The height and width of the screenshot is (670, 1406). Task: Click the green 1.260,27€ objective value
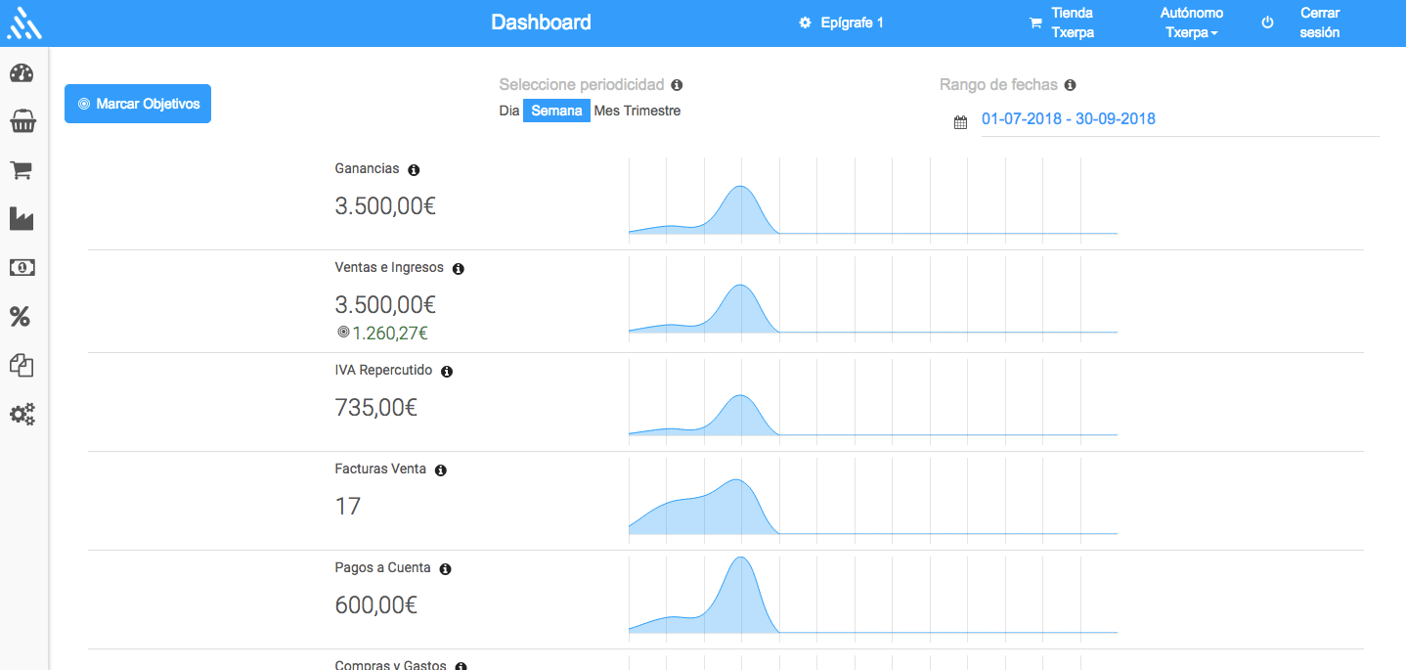[x=390, y=333]
